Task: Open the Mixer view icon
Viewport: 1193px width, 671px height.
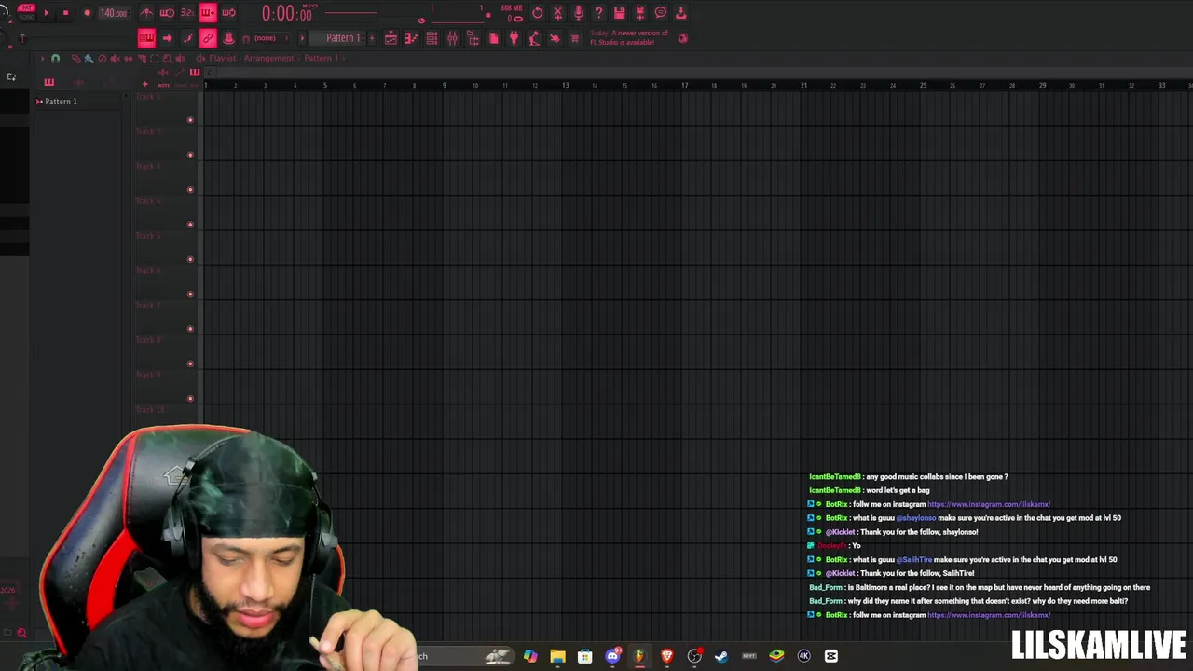Action: tap(452, 38)
